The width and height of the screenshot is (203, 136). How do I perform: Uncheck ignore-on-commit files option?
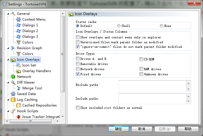pyautogui.click(x=78, y=47)
